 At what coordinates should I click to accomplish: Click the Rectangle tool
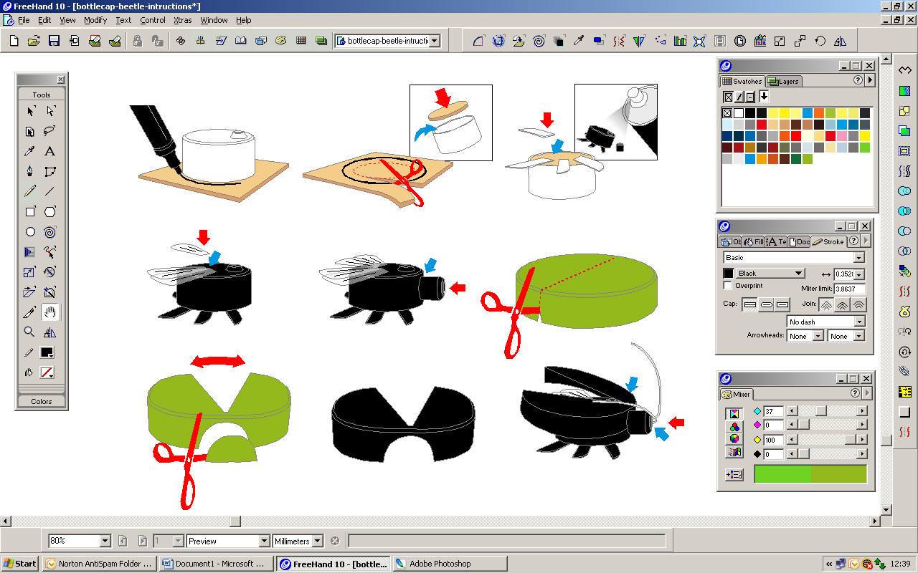point(29,211)
